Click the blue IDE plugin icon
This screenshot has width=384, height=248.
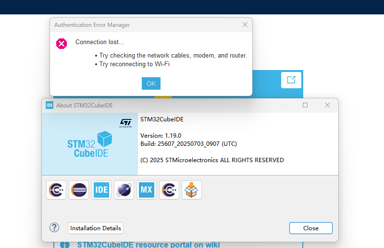pos(101,190)
